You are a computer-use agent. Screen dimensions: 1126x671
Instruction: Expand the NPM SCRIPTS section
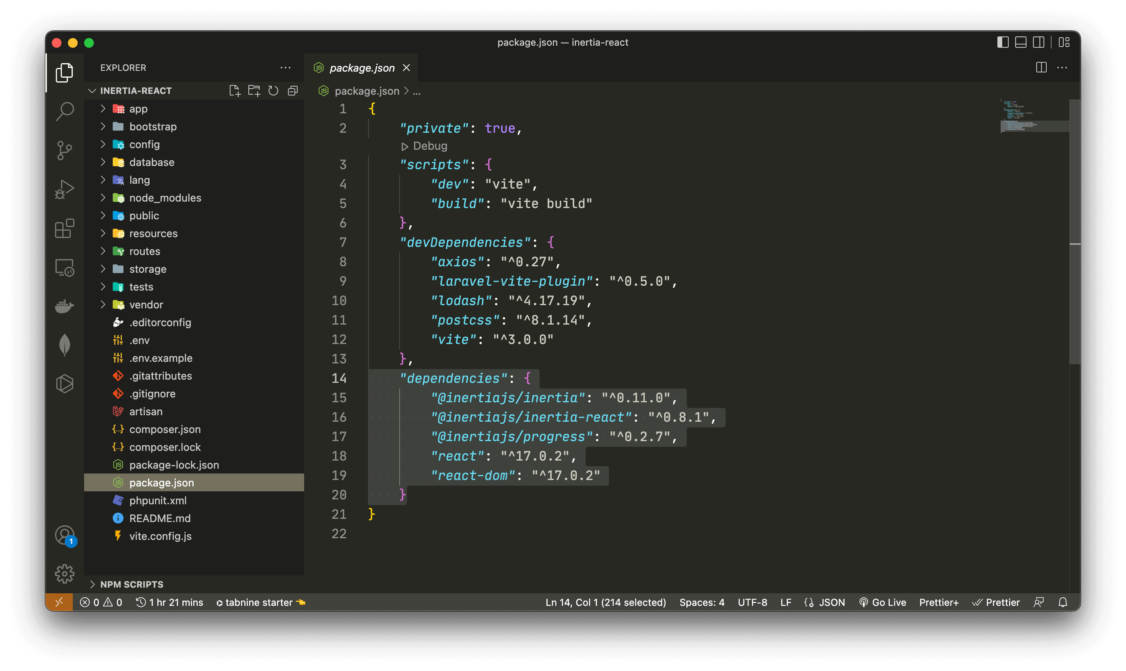pyautogui.click(x=131, y=584)
